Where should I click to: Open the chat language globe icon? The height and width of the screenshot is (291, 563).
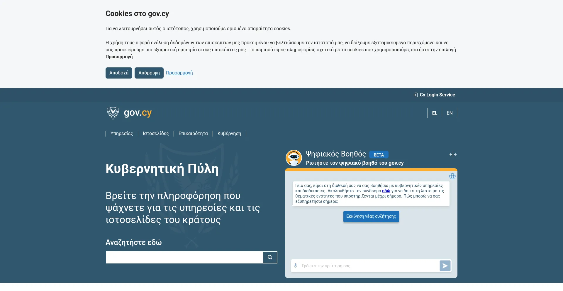coord(452,176)
